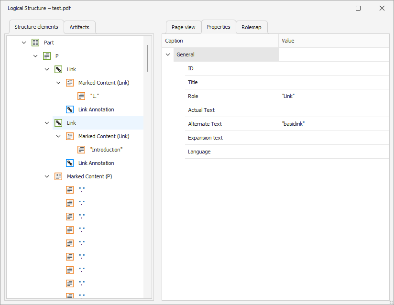Image resolution: width=394 pixels, height=305 pixels.
Task: Switch to the Artifacts tab
Action: click(79, 27)
